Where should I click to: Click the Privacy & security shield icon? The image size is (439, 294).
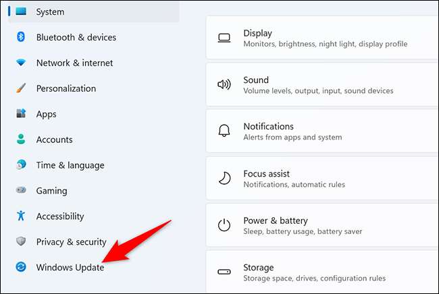tap(21, 242)
